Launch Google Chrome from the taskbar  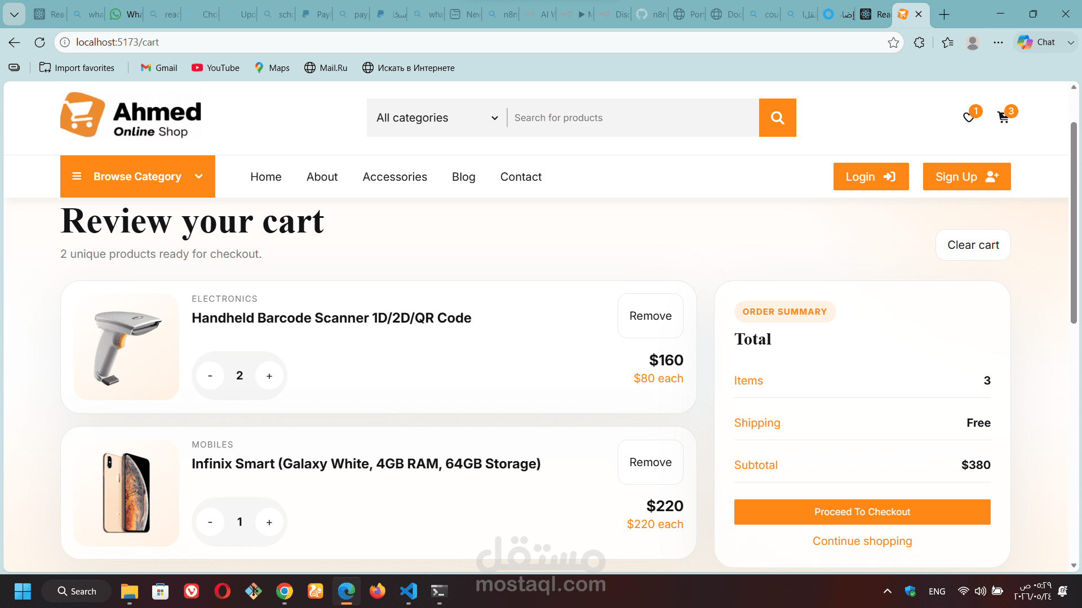coord(284,591)
